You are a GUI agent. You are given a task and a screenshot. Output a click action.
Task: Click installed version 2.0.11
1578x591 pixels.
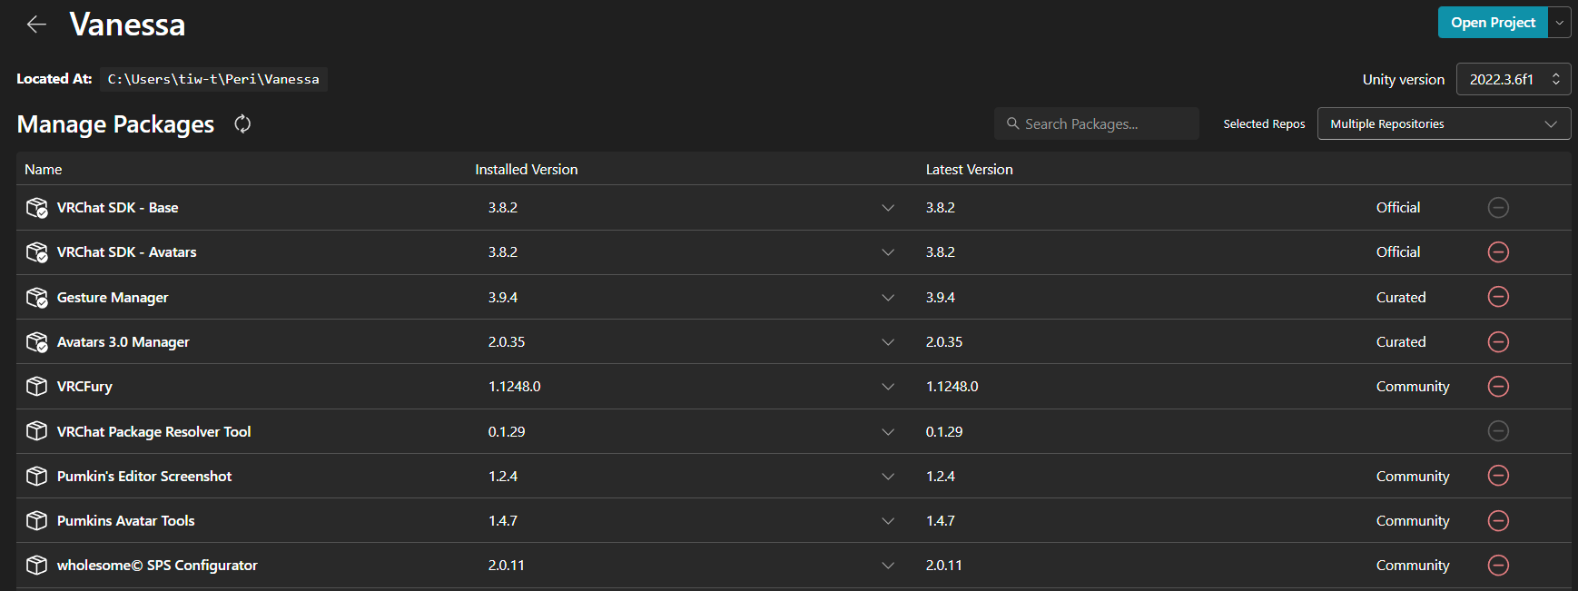point(507,566)
